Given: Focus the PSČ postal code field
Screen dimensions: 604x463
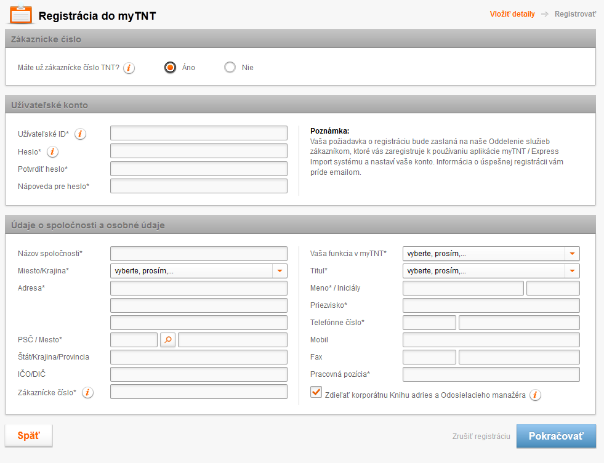Looking at the screenshot, I should [134, 340].
